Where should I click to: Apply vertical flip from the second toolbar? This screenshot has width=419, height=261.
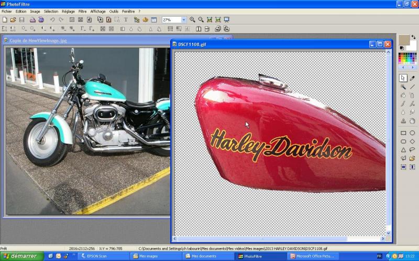pyautogui.click(x=207, y=29)
